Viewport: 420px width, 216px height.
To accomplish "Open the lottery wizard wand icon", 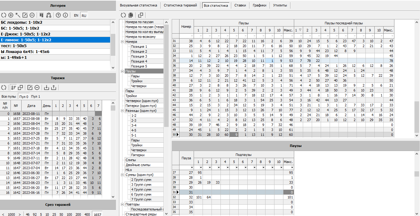I will 18,15.
